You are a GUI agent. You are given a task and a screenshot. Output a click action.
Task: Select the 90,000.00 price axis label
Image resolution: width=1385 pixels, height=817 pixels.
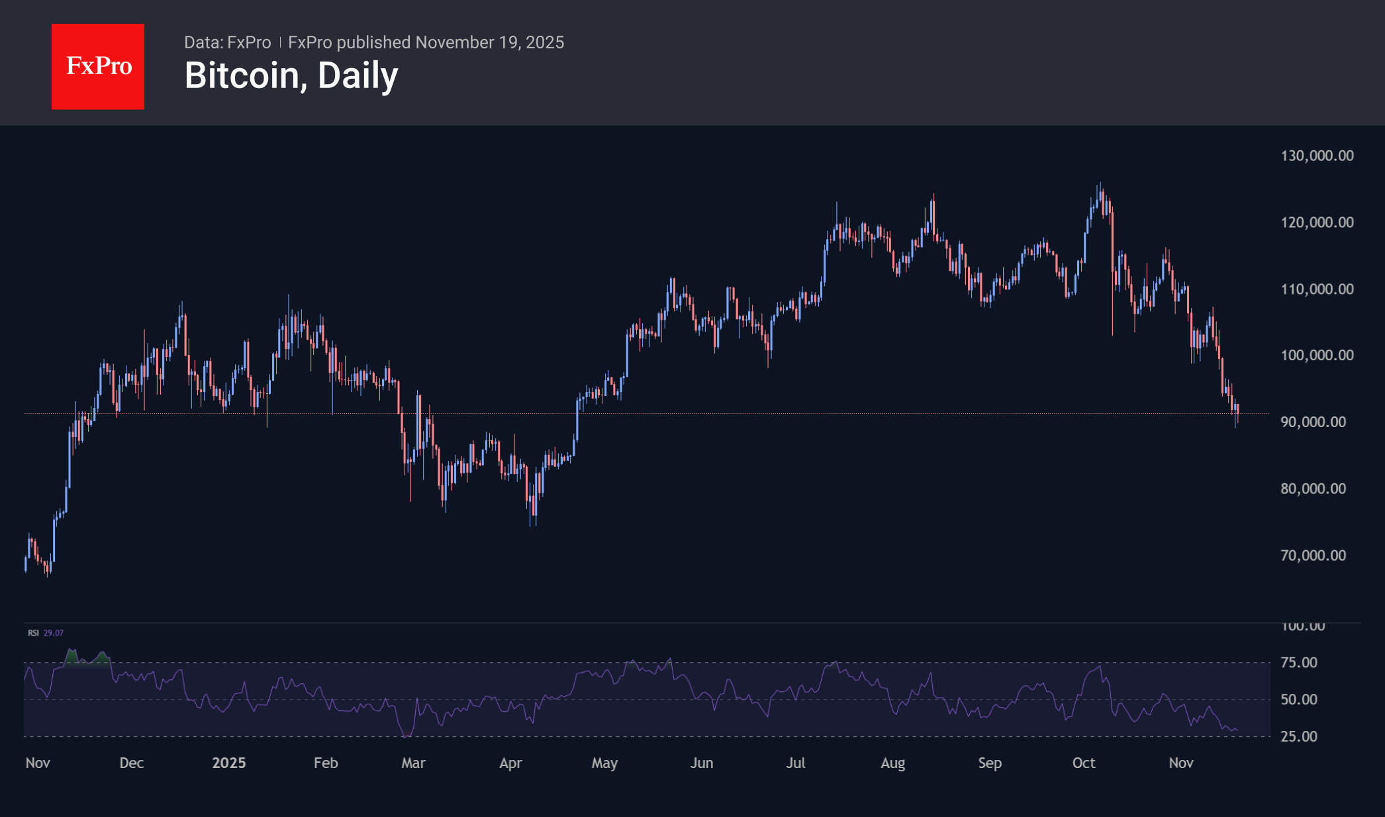1313,422
